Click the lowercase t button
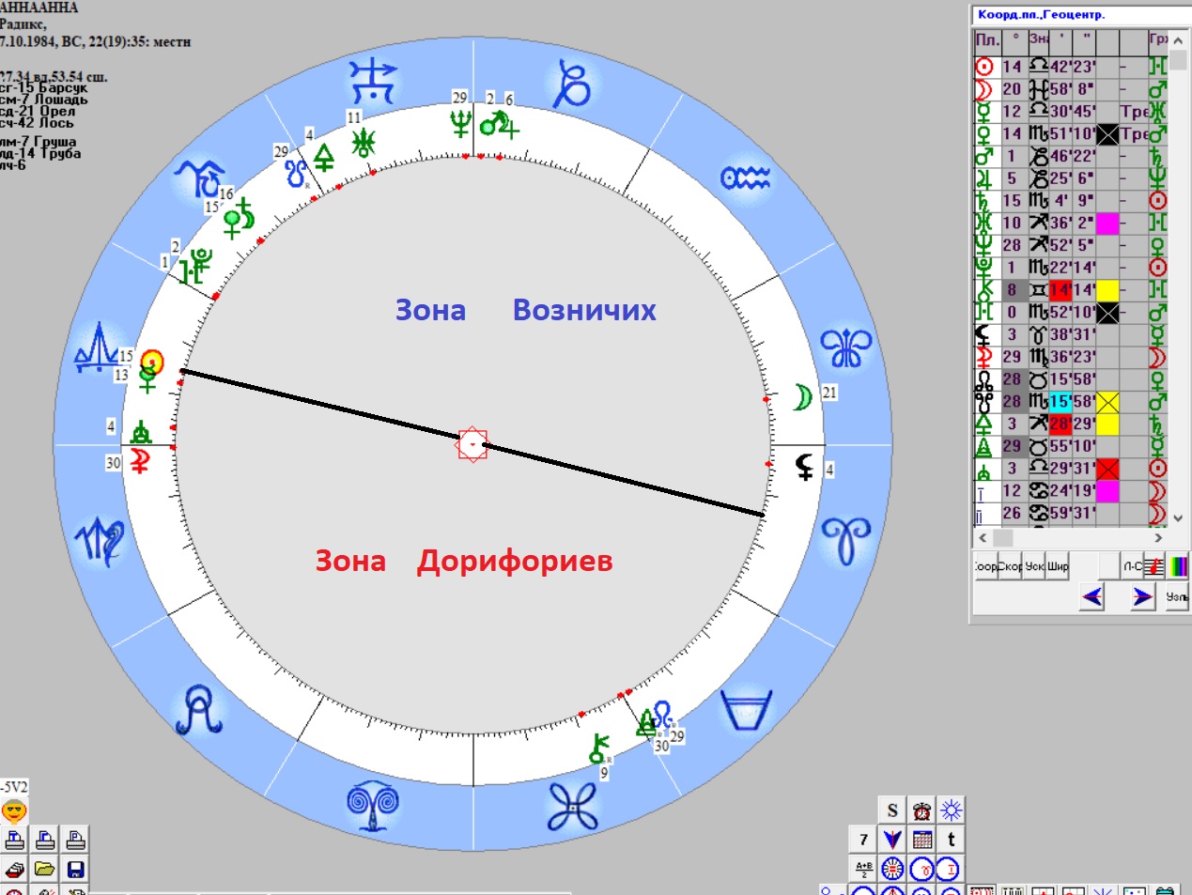This screenshot has height=895, width=1192. pos(952,840)
